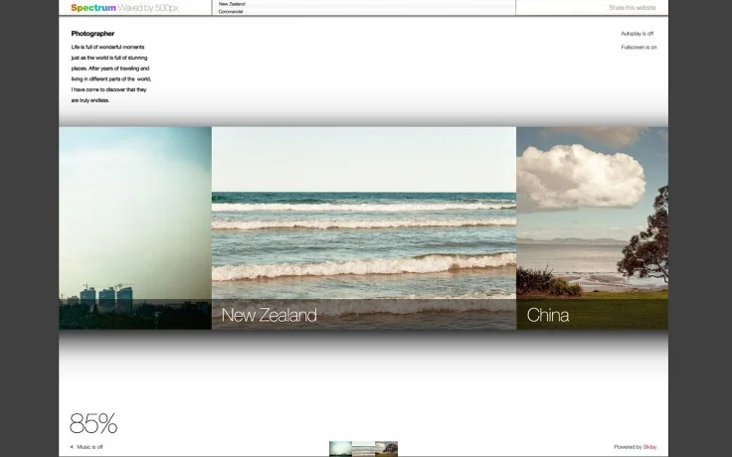The width and height of the screenshot is (732, 457).
Task: Click the New Zealand entry in header list
Action: point(232,4)
